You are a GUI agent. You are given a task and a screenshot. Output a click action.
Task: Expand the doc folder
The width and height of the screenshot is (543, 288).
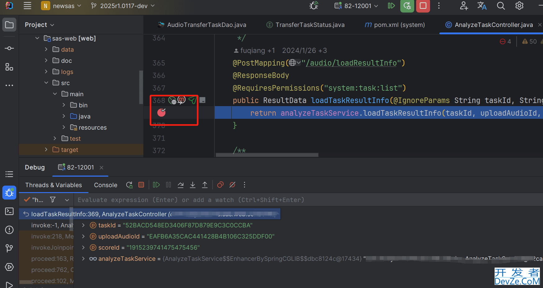46,61
